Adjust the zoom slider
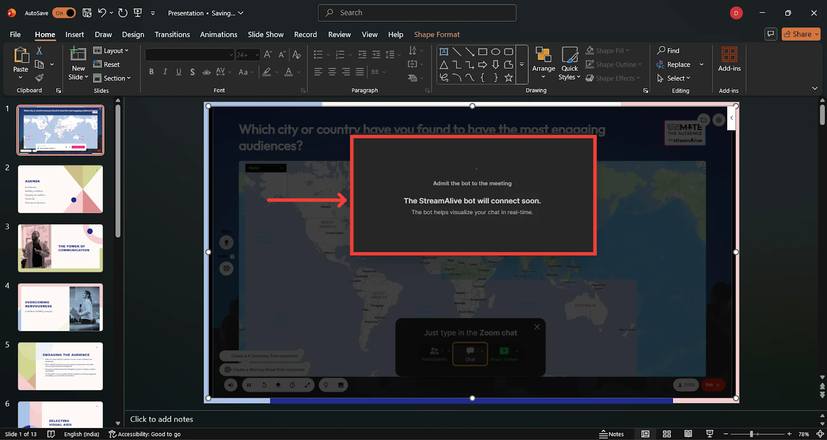This screenshot has width=827, height=440. tap(757, 434)
